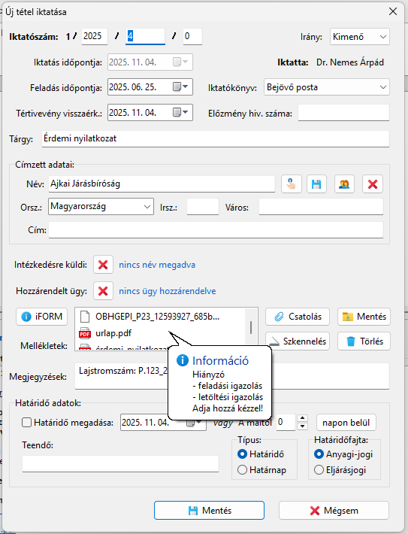Click the Város input field

coord(321,207)
